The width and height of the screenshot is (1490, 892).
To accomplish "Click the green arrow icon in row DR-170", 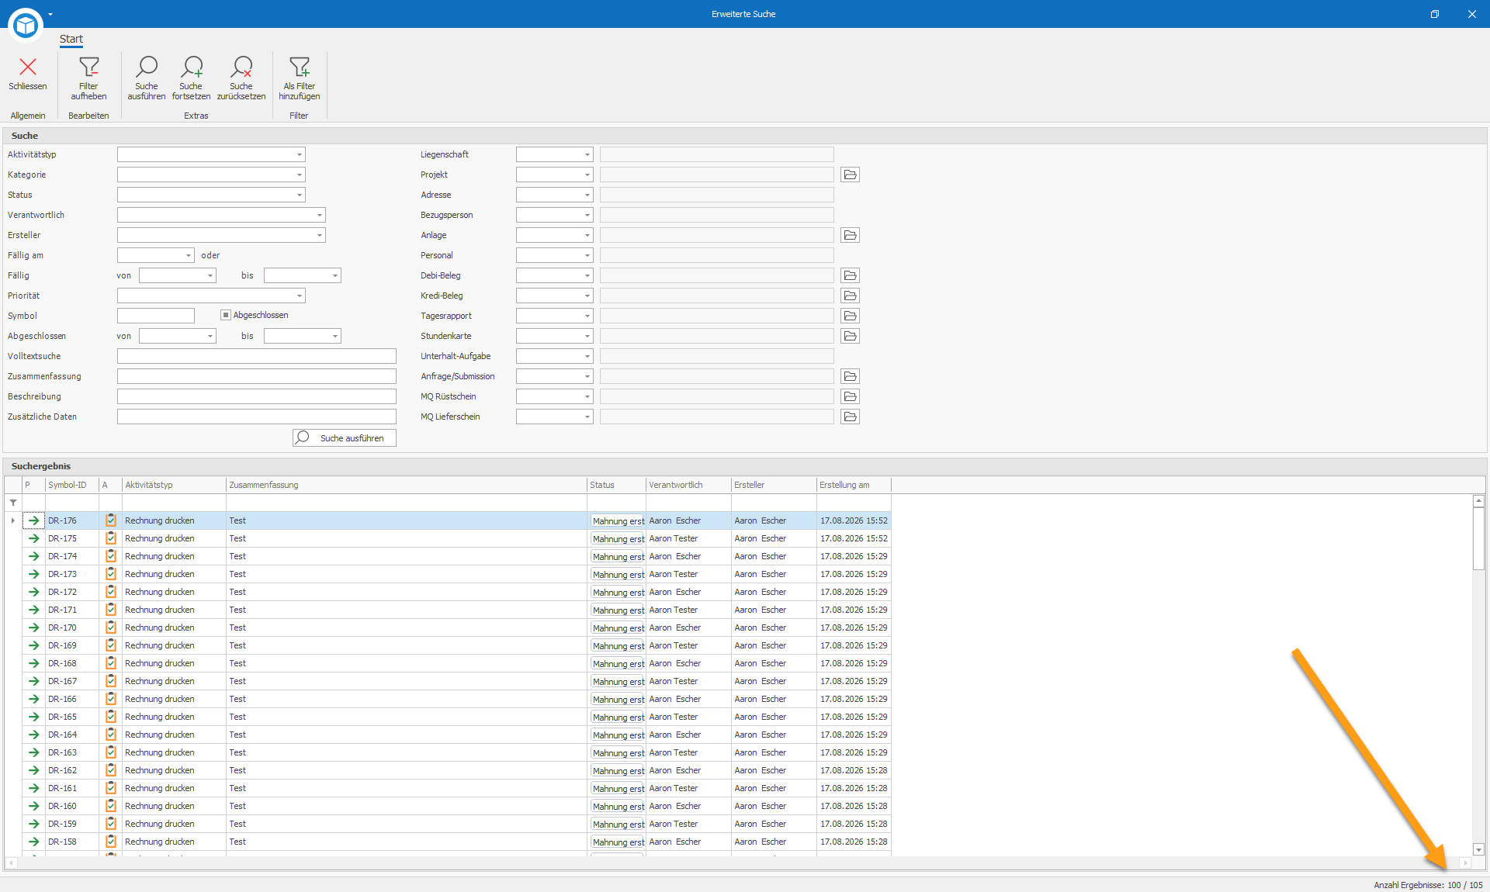I will (33, 628).
